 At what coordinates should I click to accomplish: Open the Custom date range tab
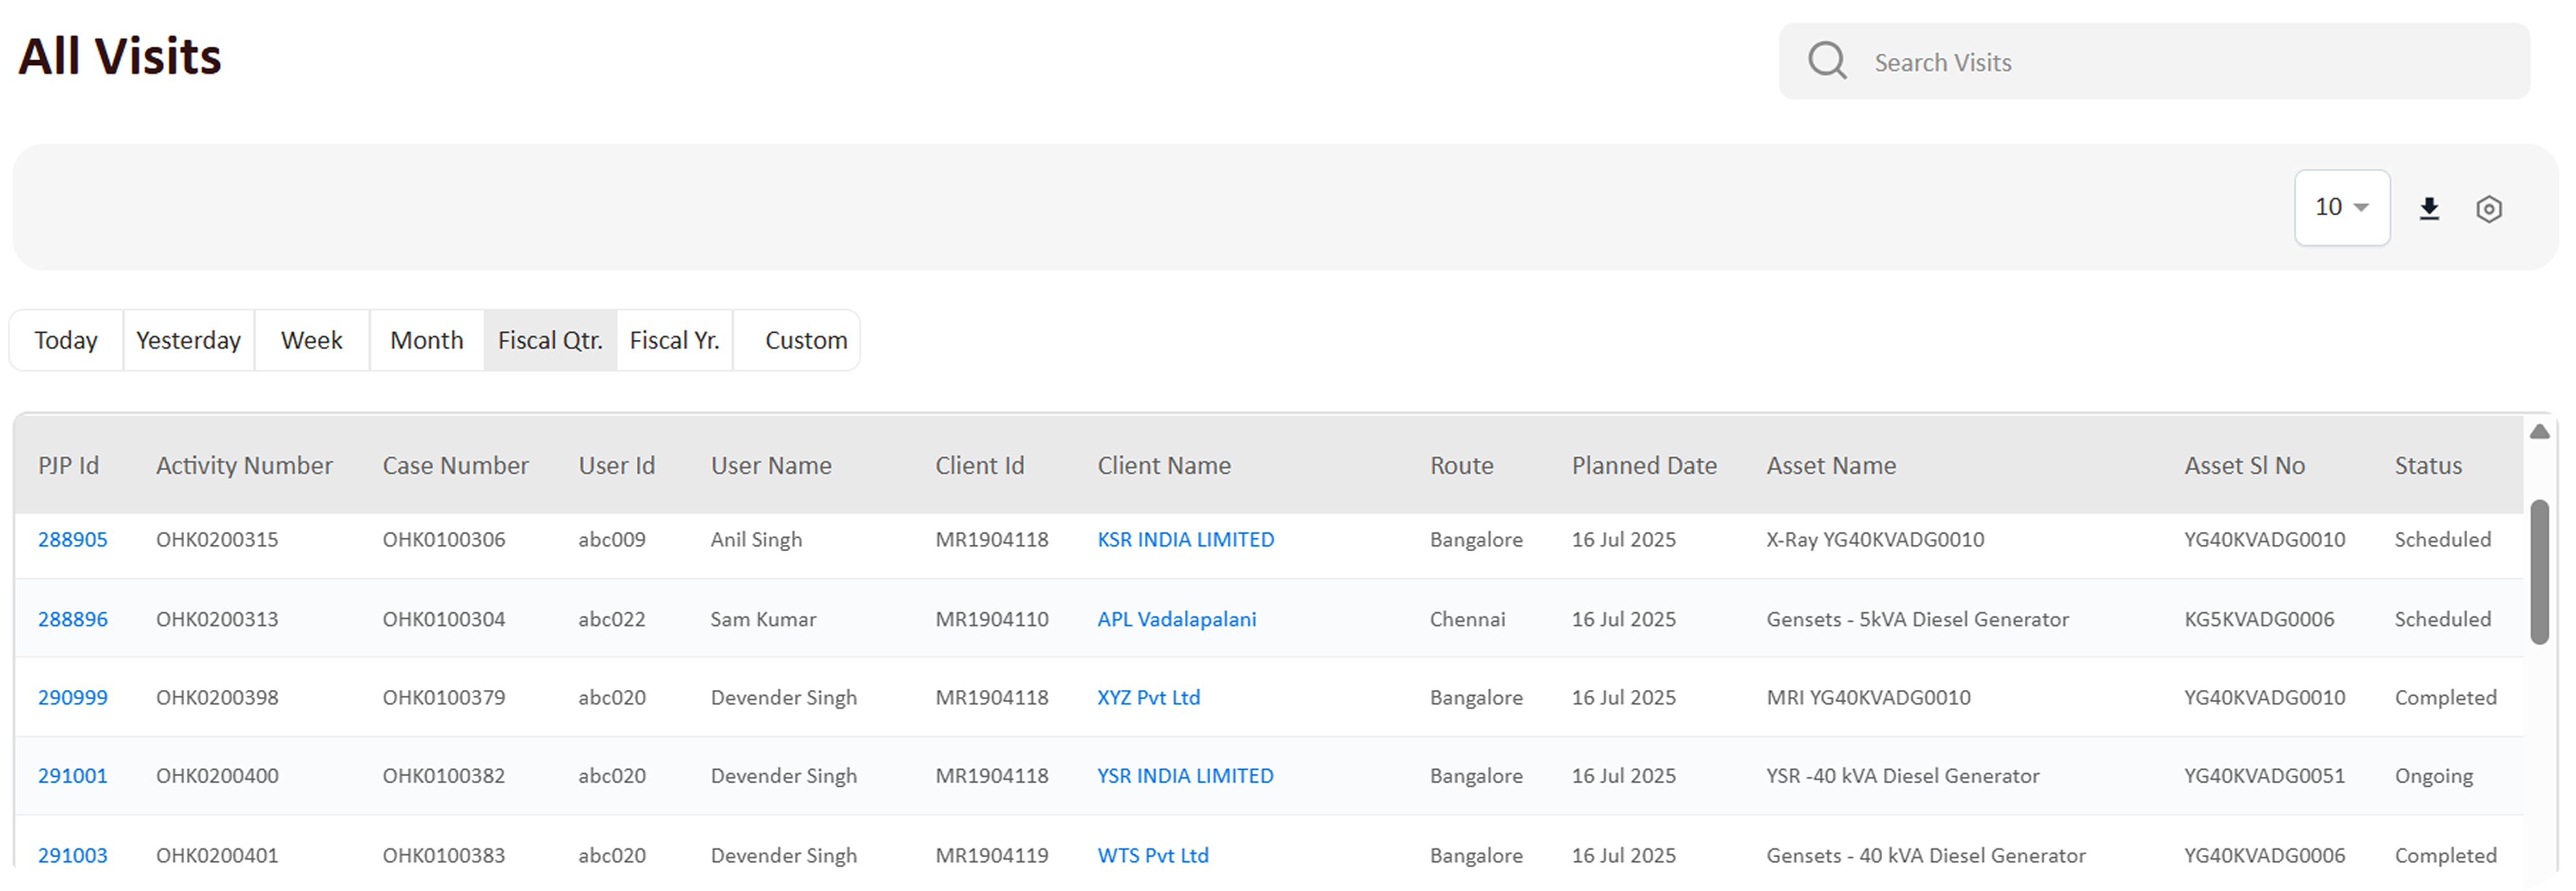click(805, 340)
